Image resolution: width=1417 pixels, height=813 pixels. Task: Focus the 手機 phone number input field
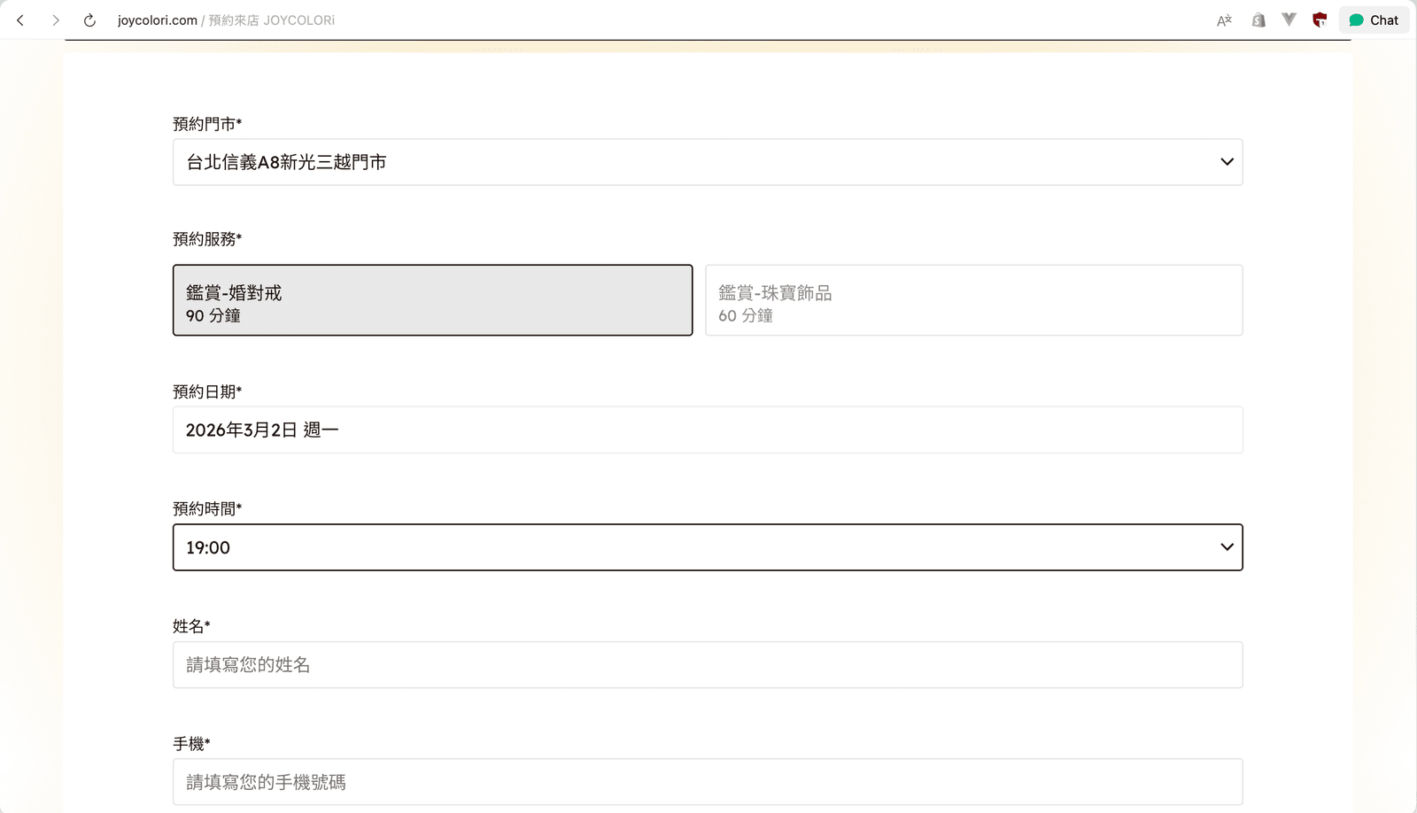pyautogui.click(x=707, y=782)
